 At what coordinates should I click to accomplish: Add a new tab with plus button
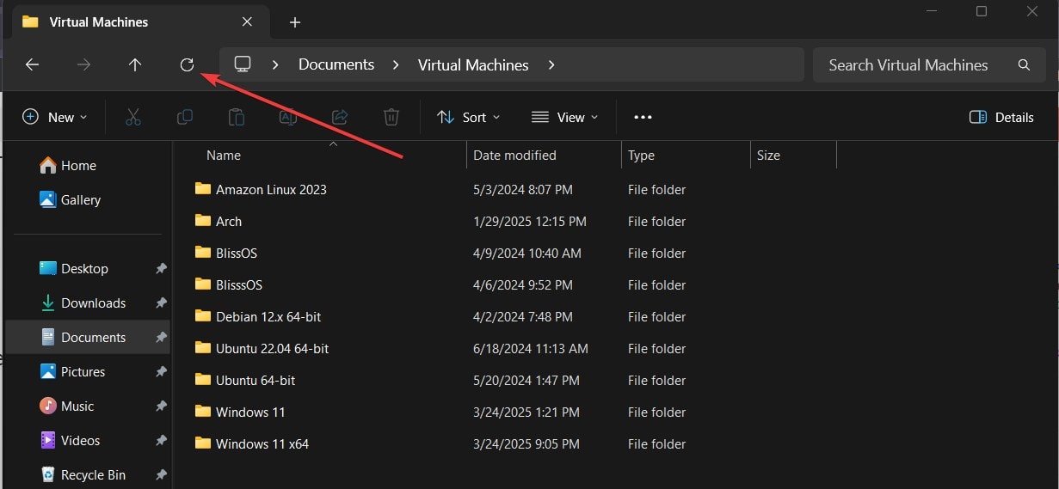pos(295,22)
